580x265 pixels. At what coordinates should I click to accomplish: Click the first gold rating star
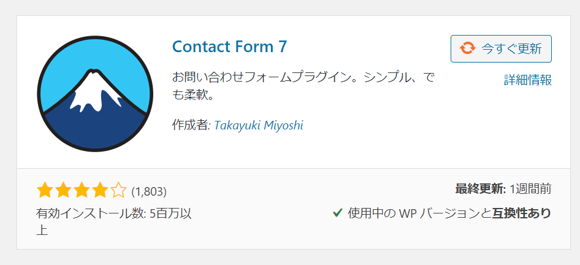(45, 191)
